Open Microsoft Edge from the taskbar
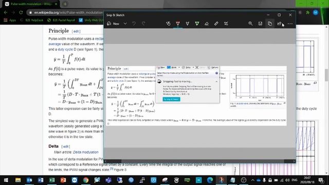Screen dimensions: 329x185 click(x=210, y=180)
